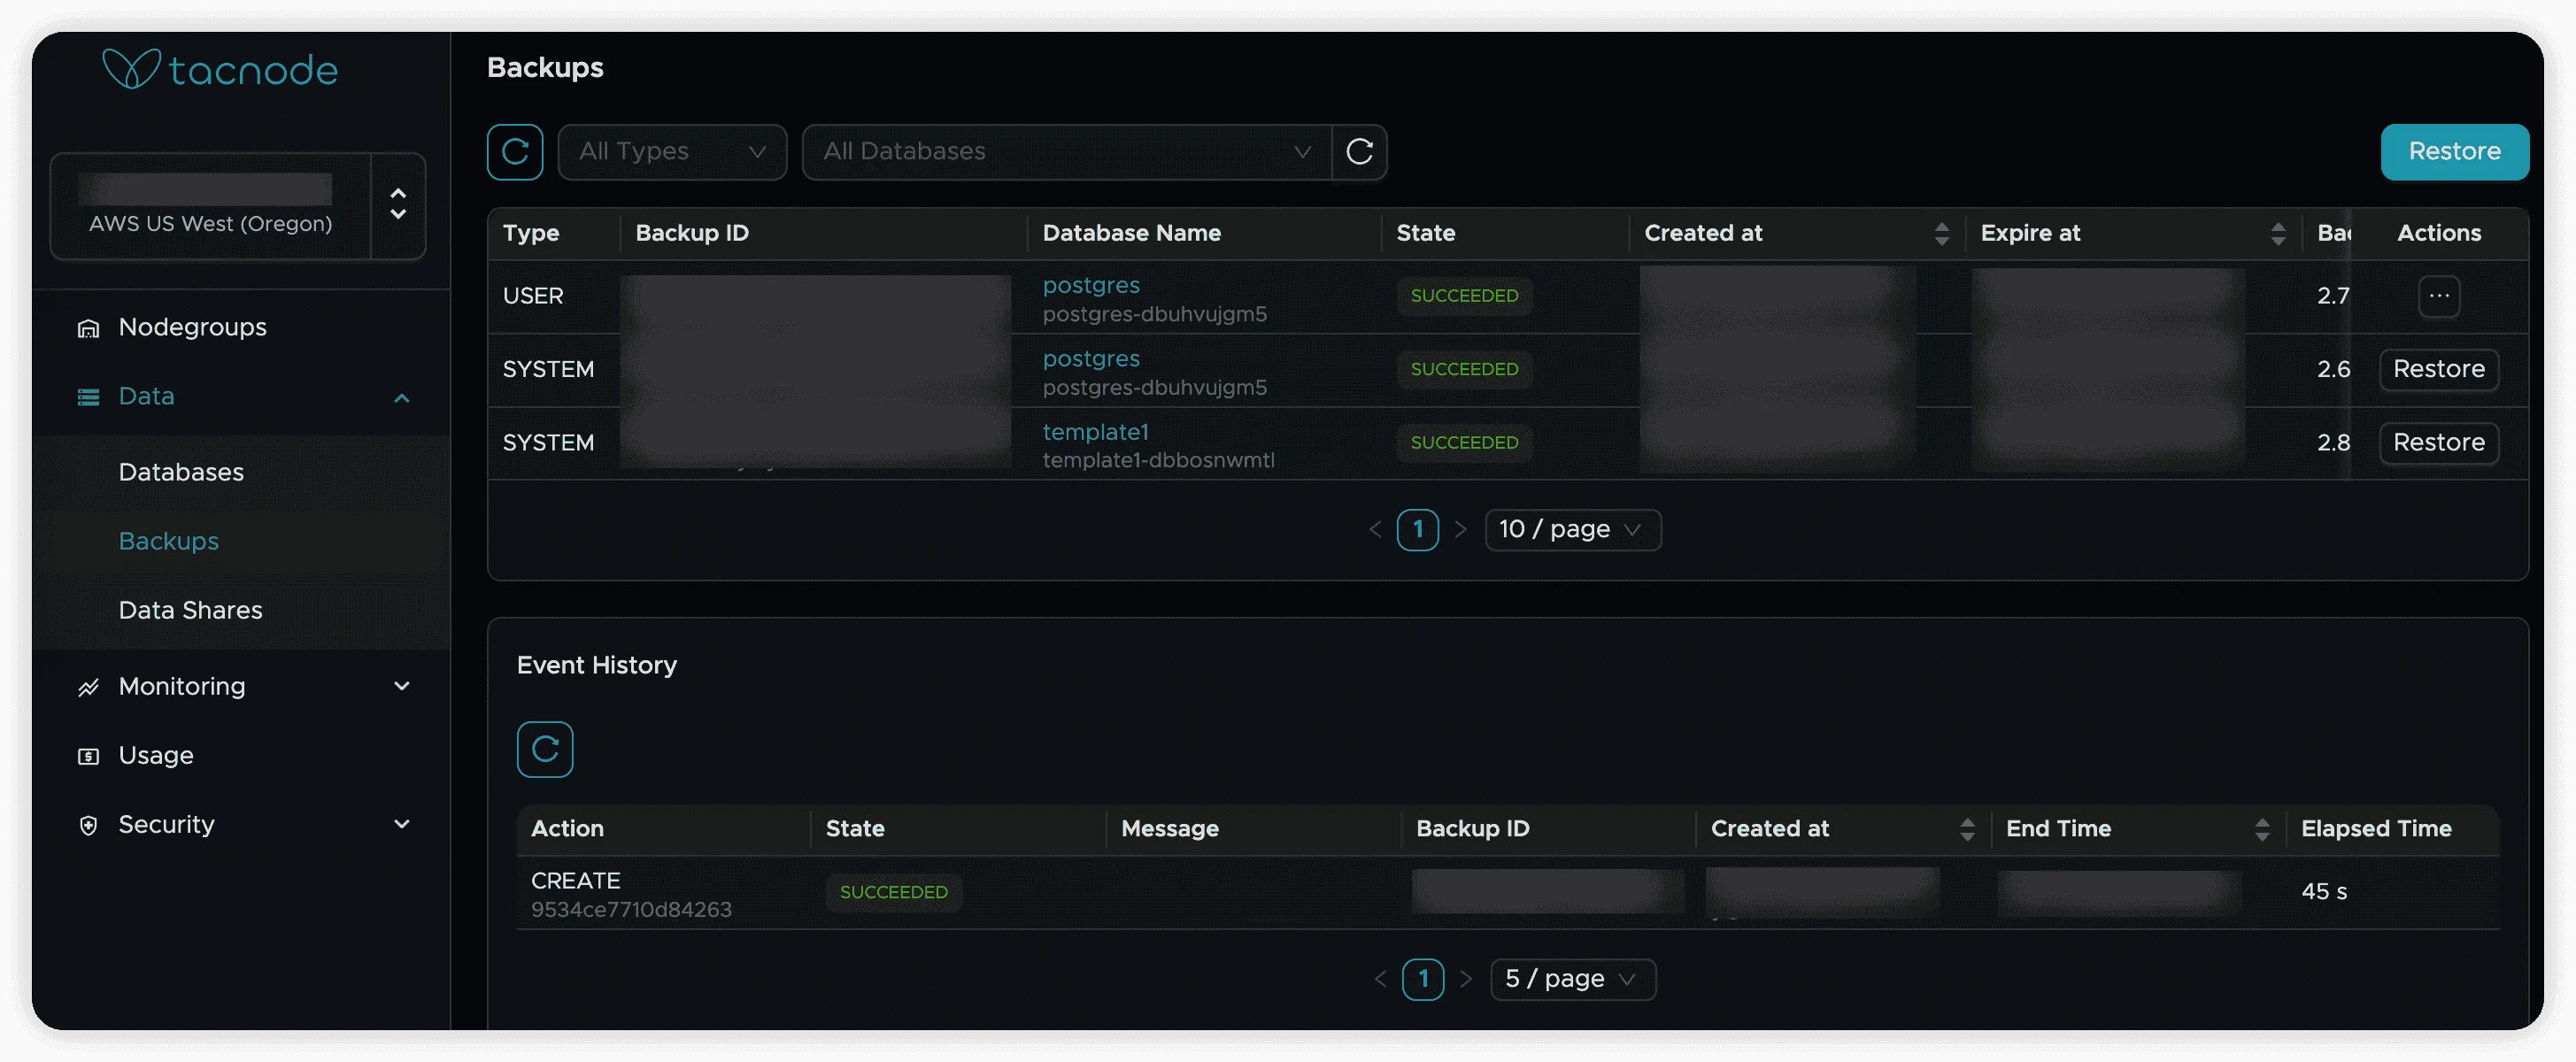
Task: Refresh the Event History table
Action: pos(545,749)
